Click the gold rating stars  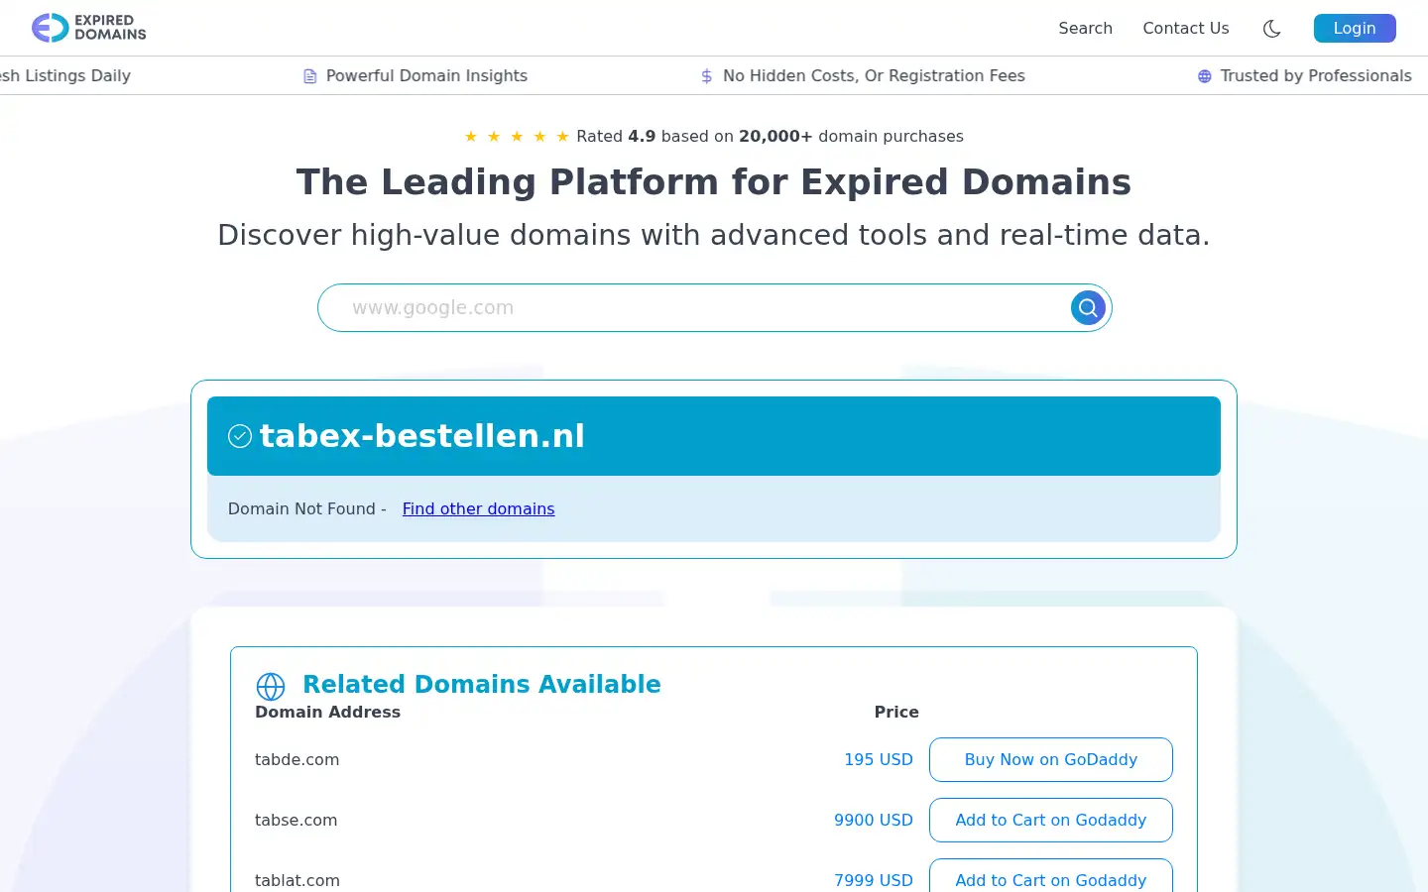(x=517, y=137)
